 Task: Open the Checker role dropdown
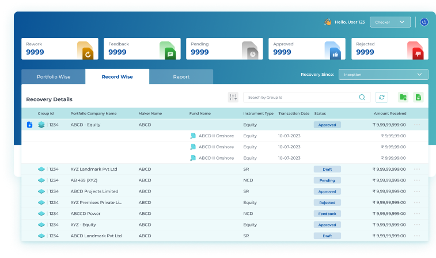click(x=390, y=22)
